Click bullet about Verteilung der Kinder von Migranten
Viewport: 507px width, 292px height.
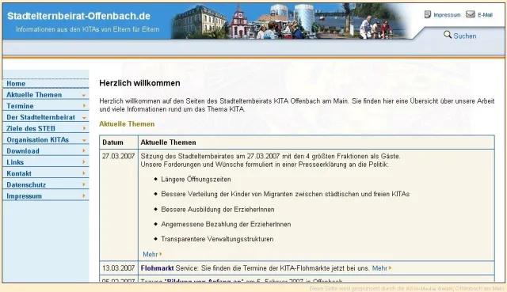click(285, 194)
